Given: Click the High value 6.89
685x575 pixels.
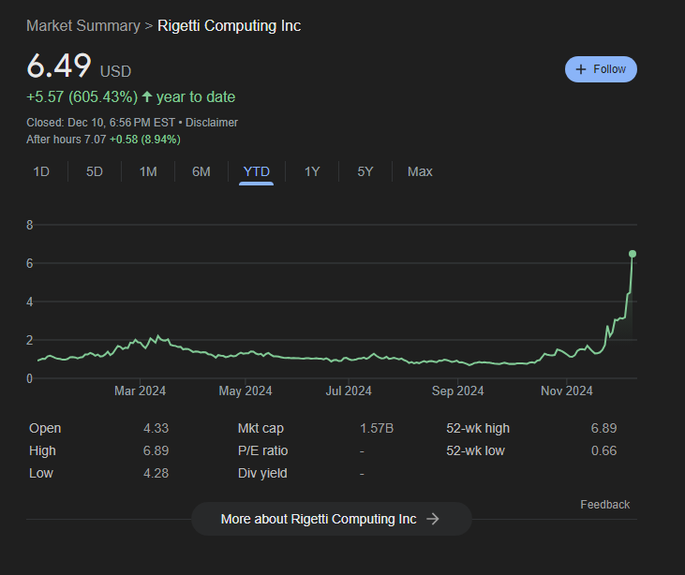Looking at the screenshot, I should point(156,450).
